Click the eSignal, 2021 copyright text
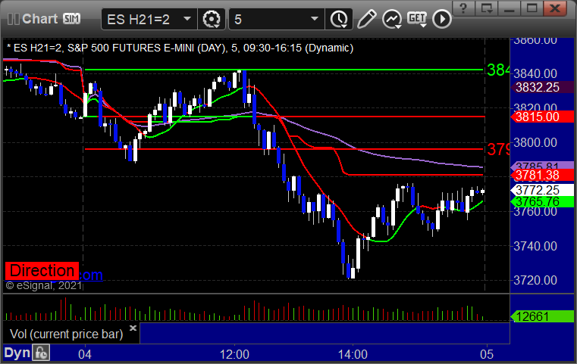Screen dimensions: 577x364 coord(44,285)
